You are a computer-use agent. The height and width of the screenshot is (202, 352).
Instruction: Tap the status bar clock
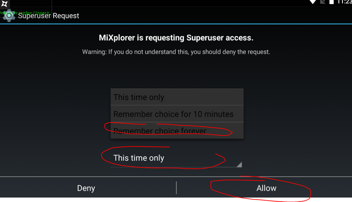344,2
